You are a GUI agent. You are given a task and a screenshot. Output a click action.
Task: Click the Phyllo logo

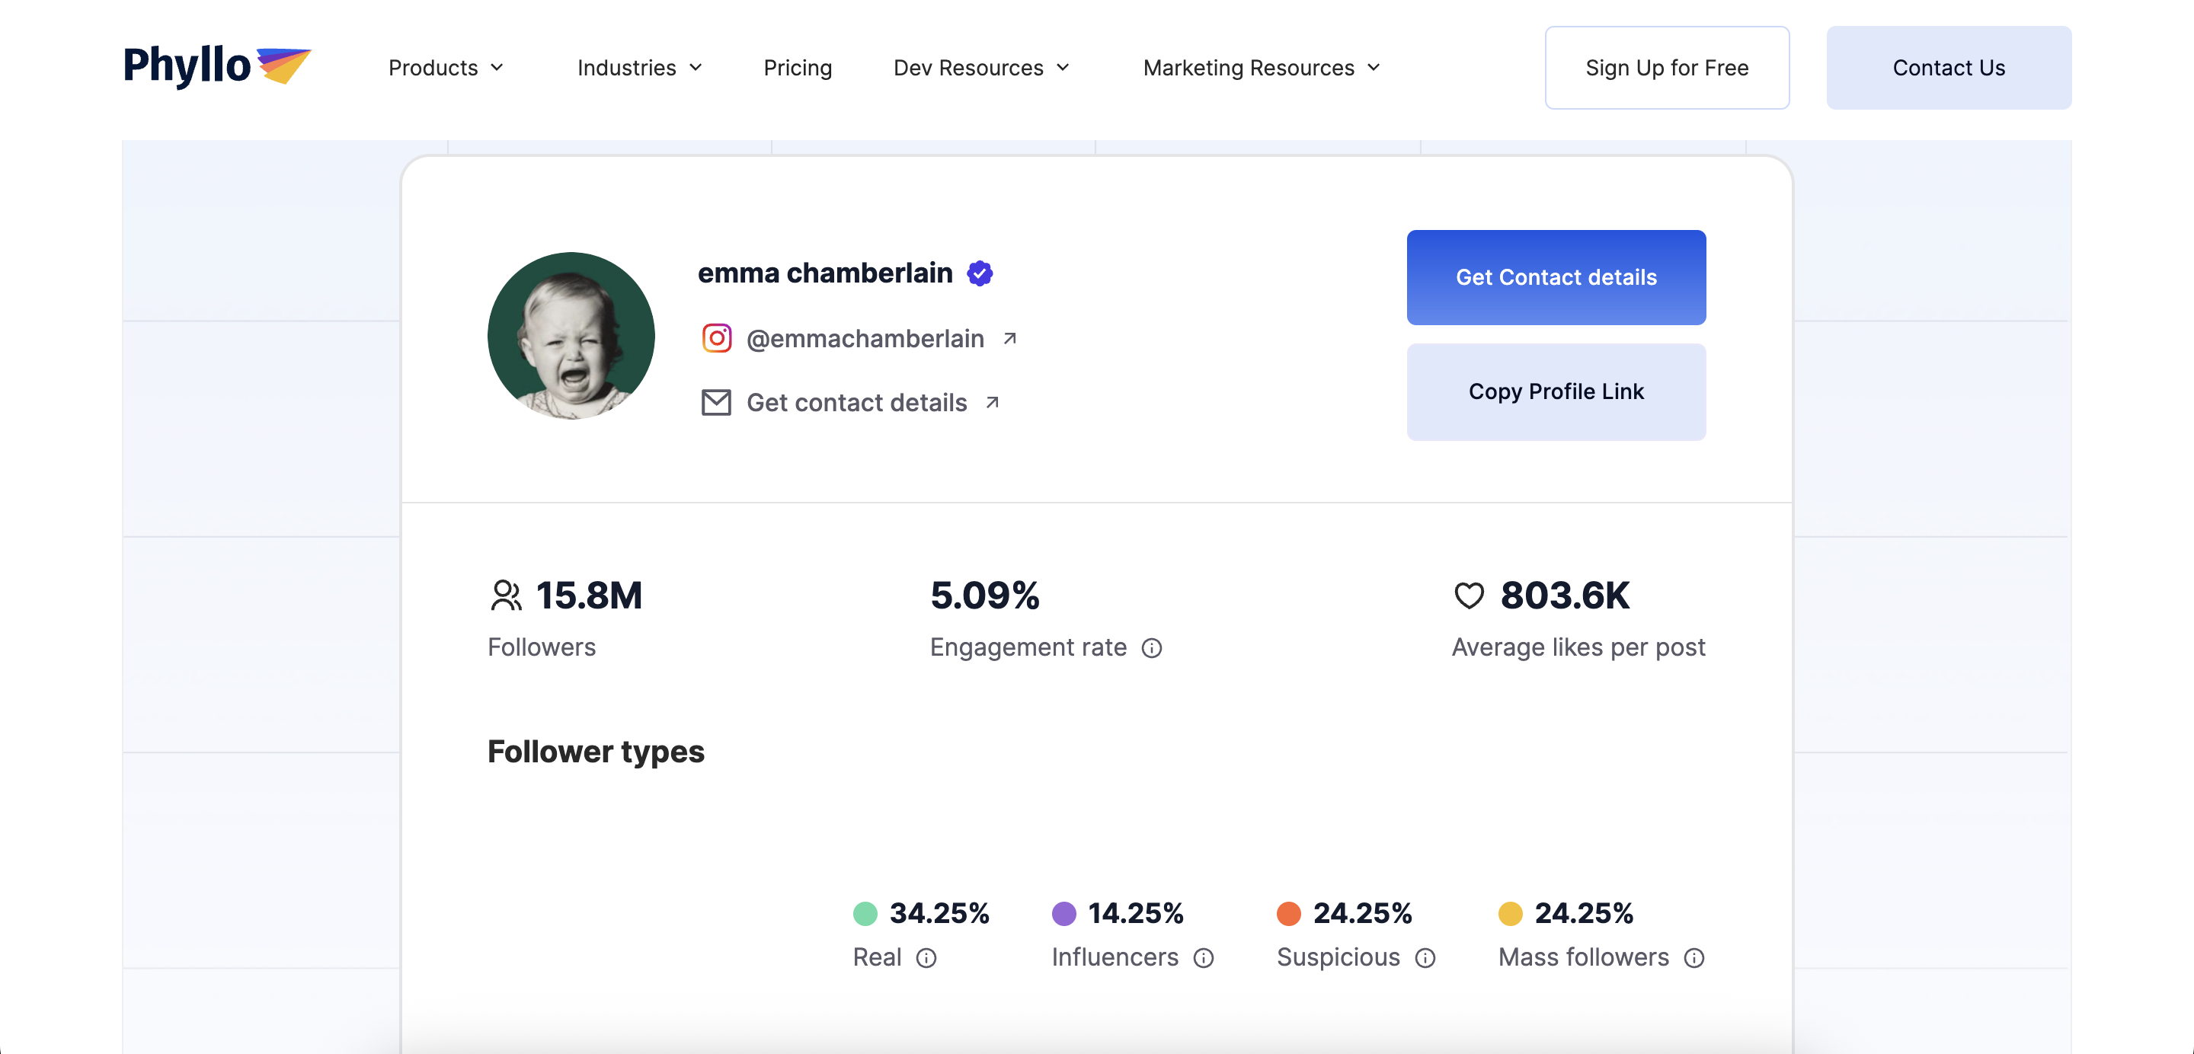pos(216,66)
